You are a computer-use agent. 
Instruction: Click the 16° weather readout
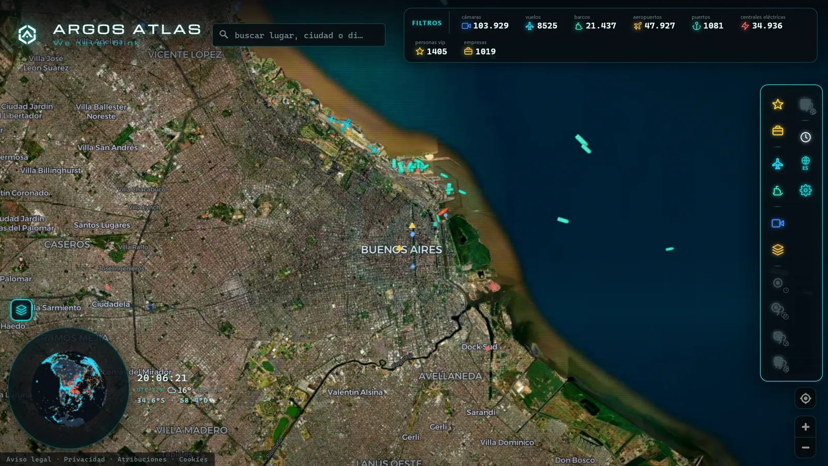click(x=179, y=390)
